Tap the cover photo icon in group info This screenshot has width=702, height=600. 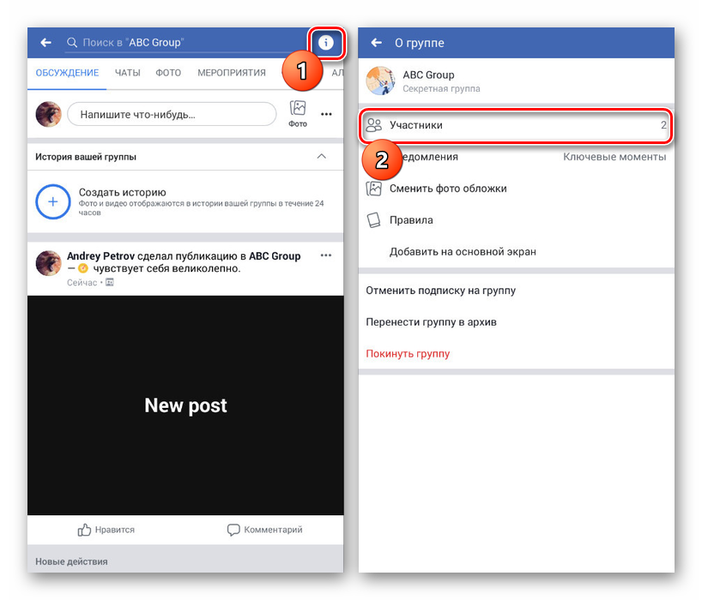pos(374,189)
